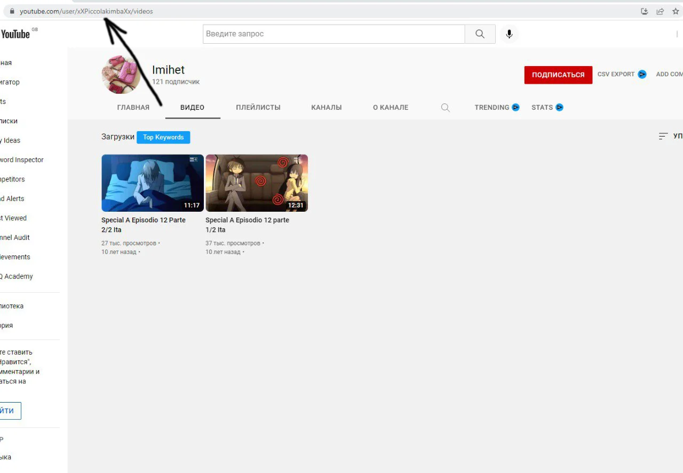Open thumbnail of Episodio 12 Parte 2/2

153,183
